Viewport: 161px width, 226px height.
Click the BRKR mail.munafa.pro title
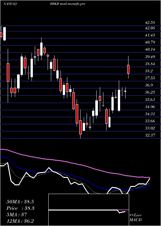[x=68, y=4]
